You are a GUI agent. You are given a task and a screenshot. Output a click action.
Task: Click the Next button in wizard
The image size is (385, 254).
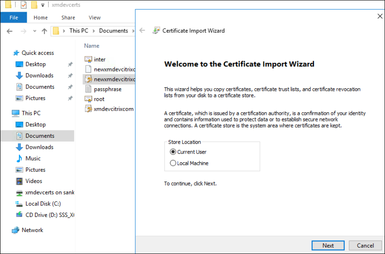click(x=328, y=245)
